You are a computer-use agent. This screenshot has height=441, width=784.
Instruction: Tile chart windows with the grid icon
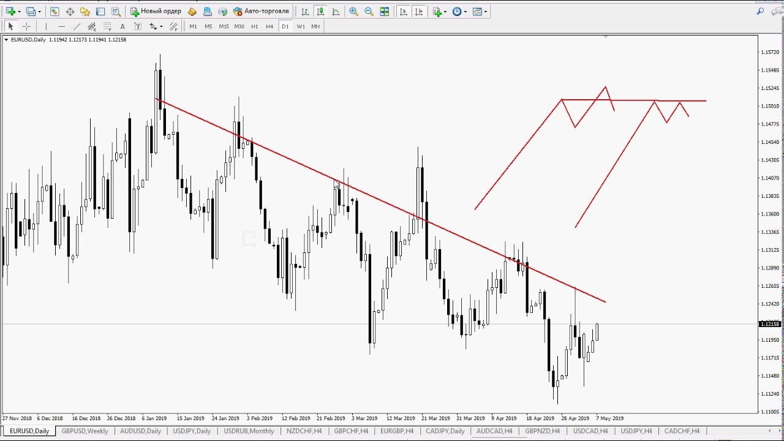pyautogui.click(x=384, y=12)
